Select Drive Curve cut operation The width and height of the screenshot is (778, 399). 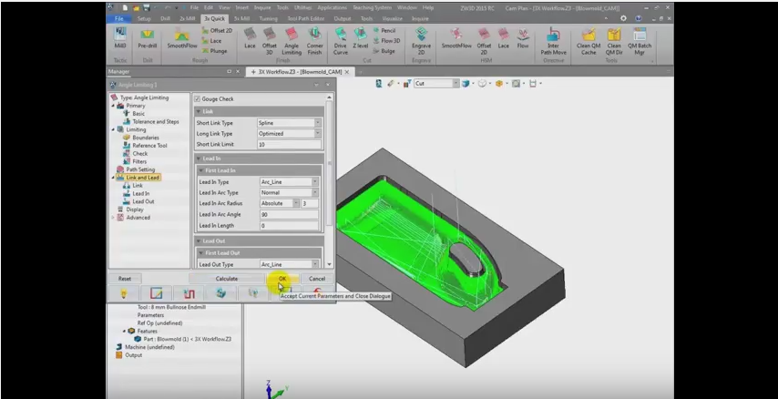pyautogui.click(x=341, y=41)
